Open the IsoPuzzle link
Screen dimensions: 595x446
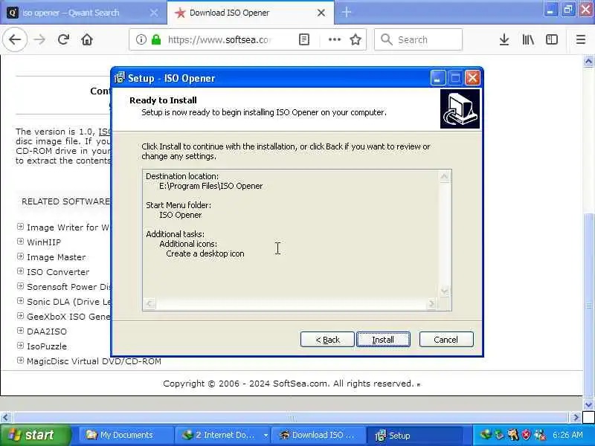(x=47, y=346)
